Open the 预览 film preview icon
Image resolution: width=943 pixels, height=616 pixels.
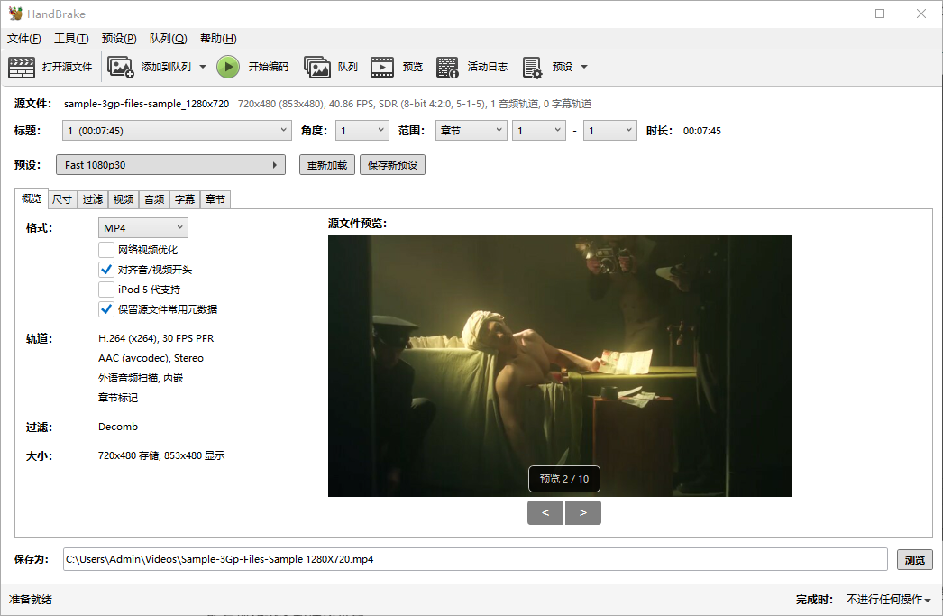pos(382,67)
